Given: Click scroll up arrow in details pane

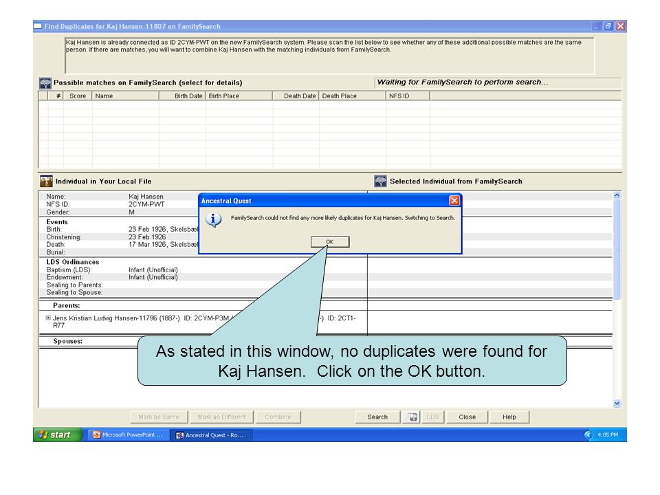Looking at the screenshot, I should coord(617,195).
